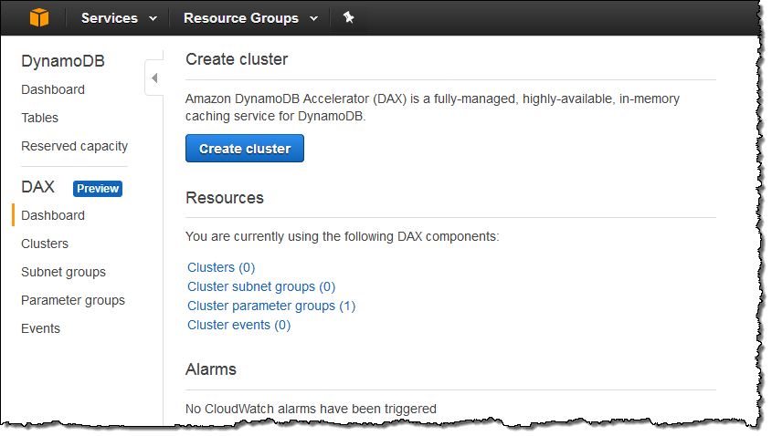This screenshot has width=772, height=436.
Task: Open the Cluster parameter groups (1) link
Action: pos(271,306)
